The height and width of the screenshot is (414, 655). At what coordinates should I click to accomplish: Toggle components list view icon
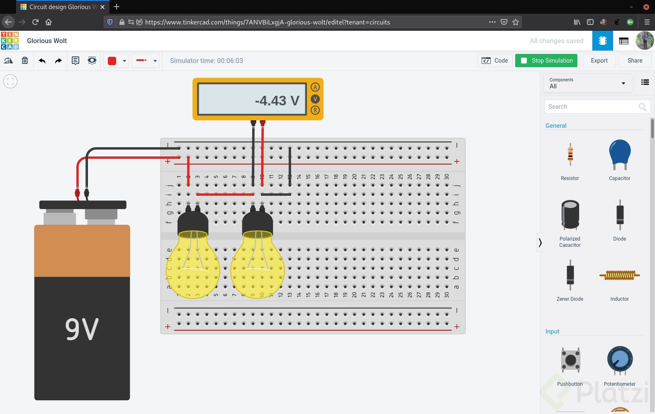[645, 82]
